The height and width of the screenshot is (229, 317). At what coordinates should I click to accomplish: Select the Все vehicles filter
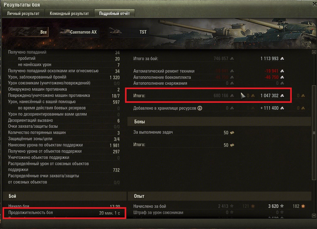(28, 32)
